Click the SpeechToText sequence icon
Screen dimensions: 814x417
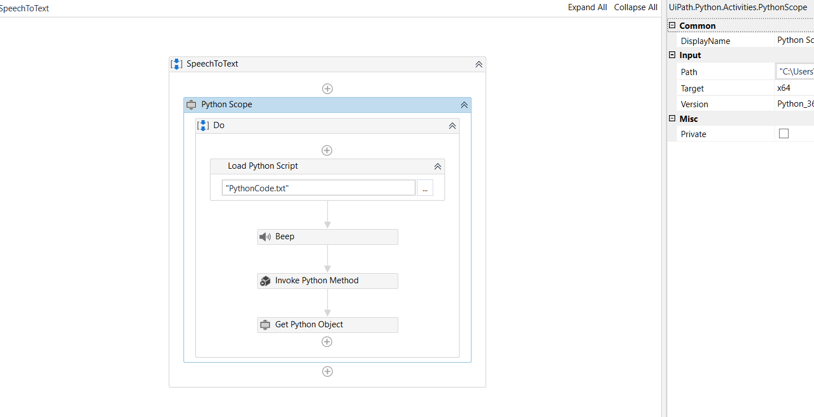(177, 64)
